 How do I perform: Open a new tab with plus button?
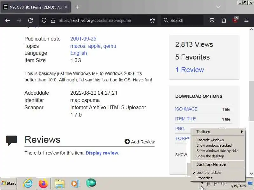77,7
